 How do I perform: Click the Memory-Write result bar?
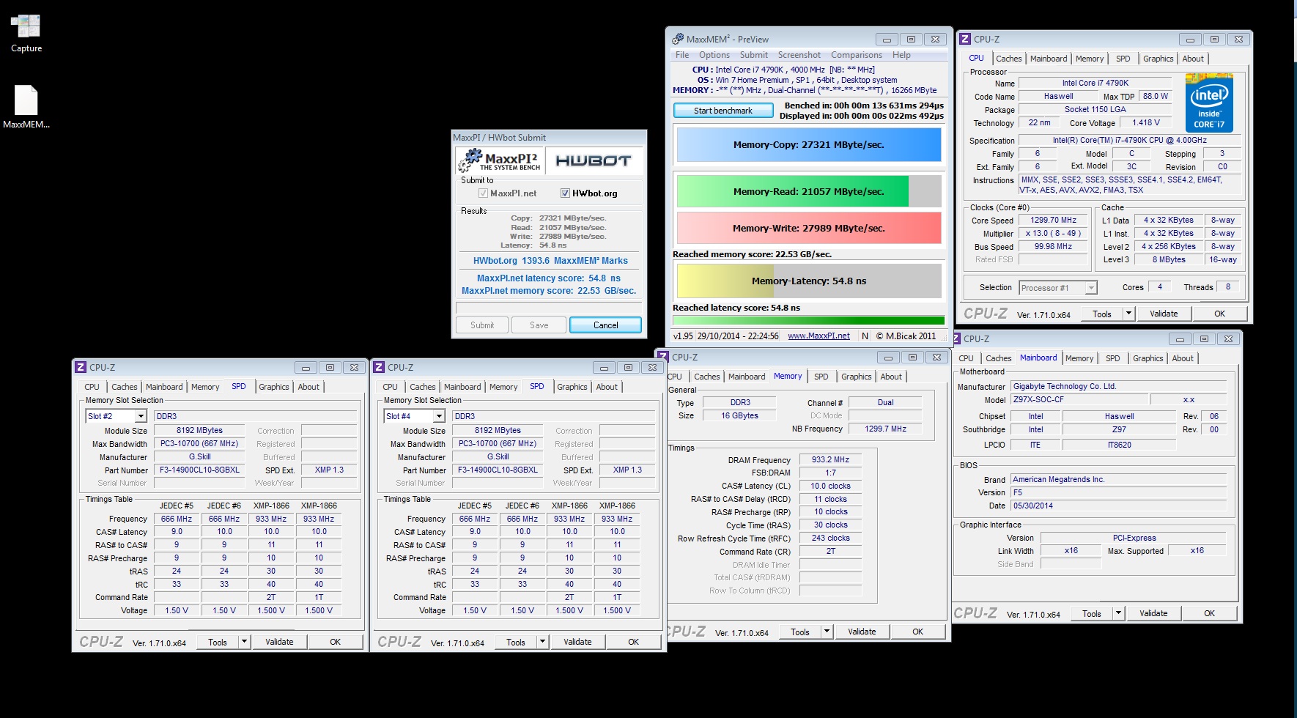[809, 228]
